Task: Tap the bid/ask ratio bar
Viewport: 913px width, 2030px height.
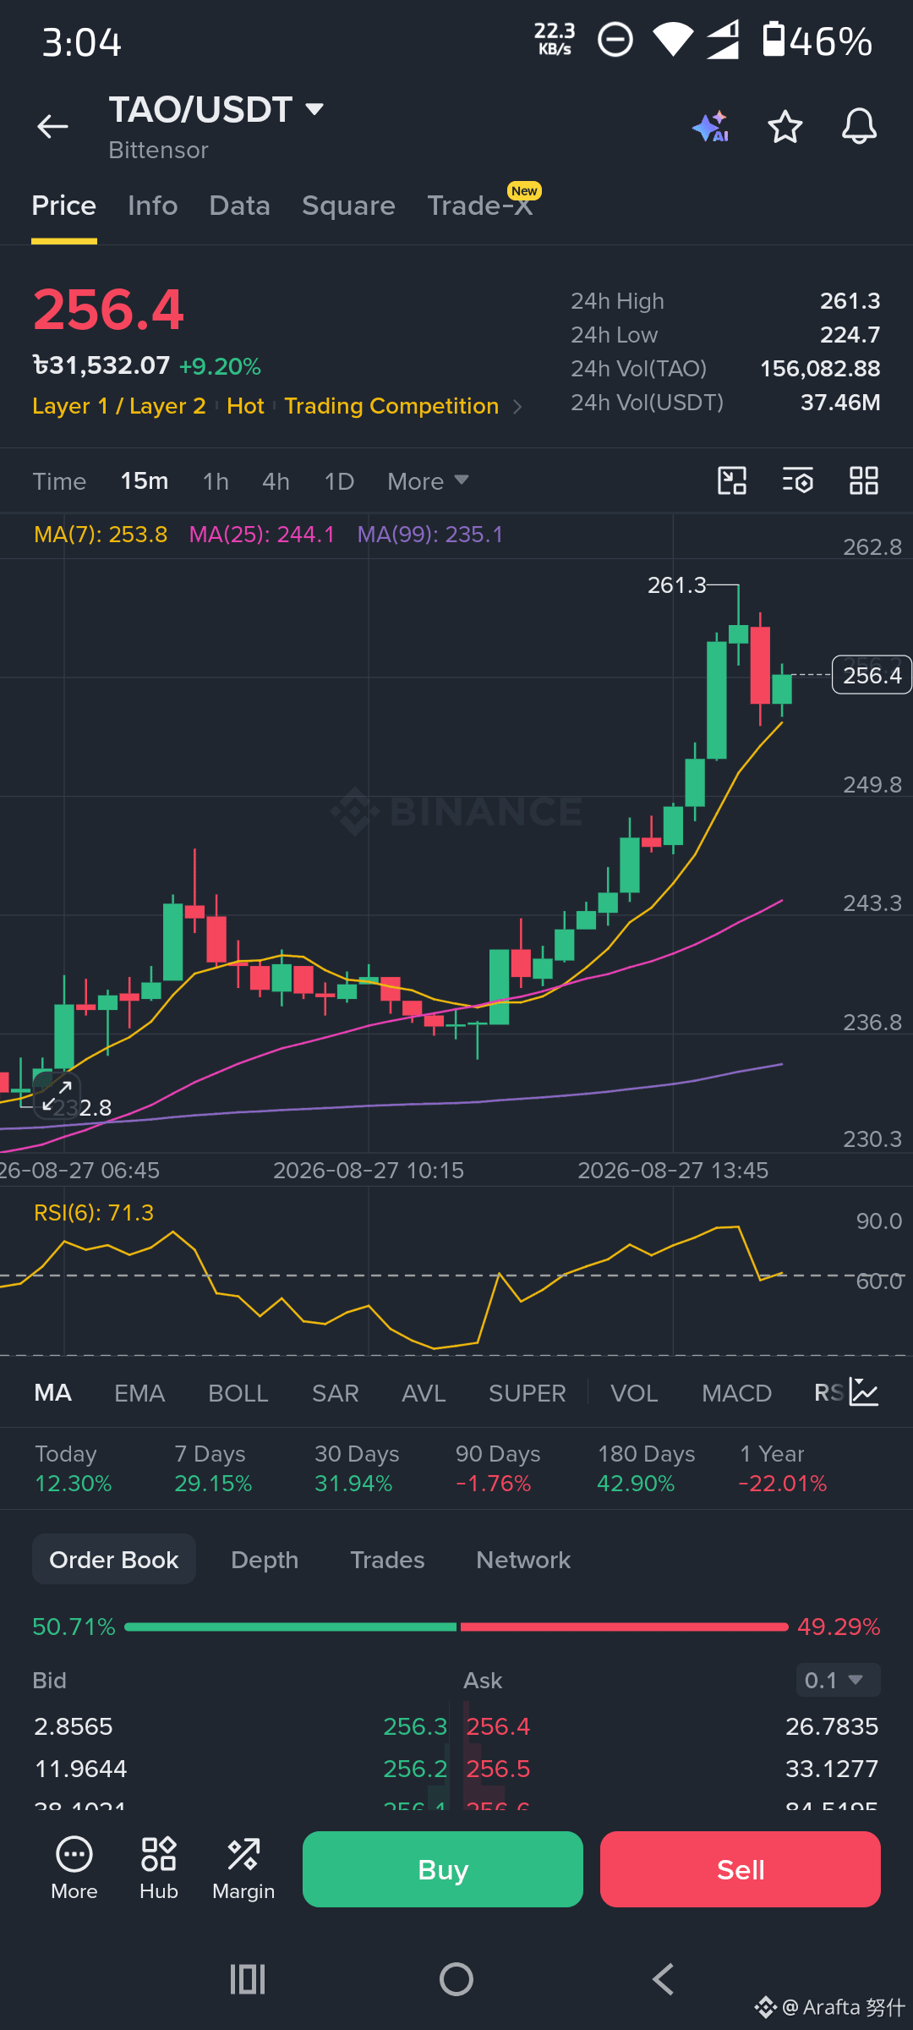Action: [x=456, y=1627]
